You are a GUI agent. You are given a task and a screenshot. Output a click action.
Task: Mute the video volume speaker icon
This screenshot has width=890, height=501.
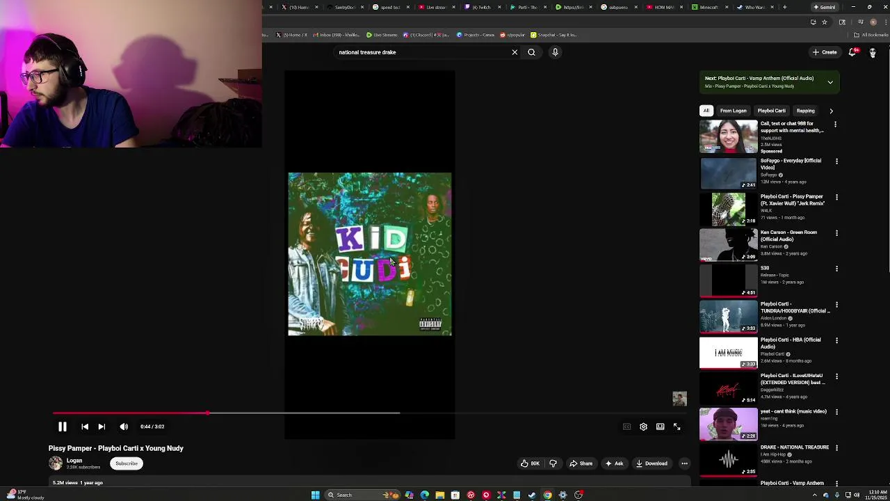point(124,427)
